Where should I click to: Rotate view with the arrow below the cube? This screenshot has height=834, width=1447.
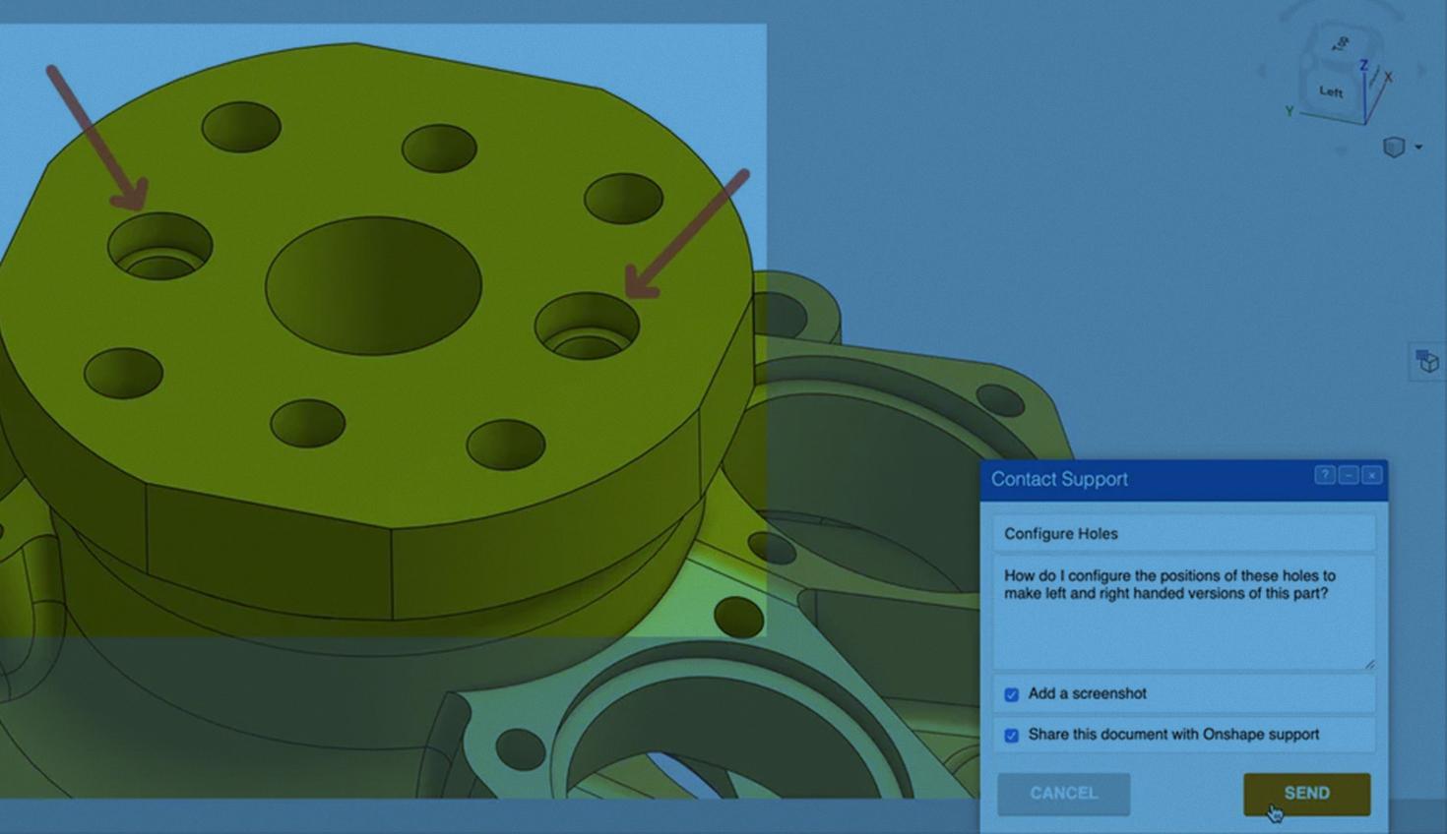click(x=1341, y=150)
